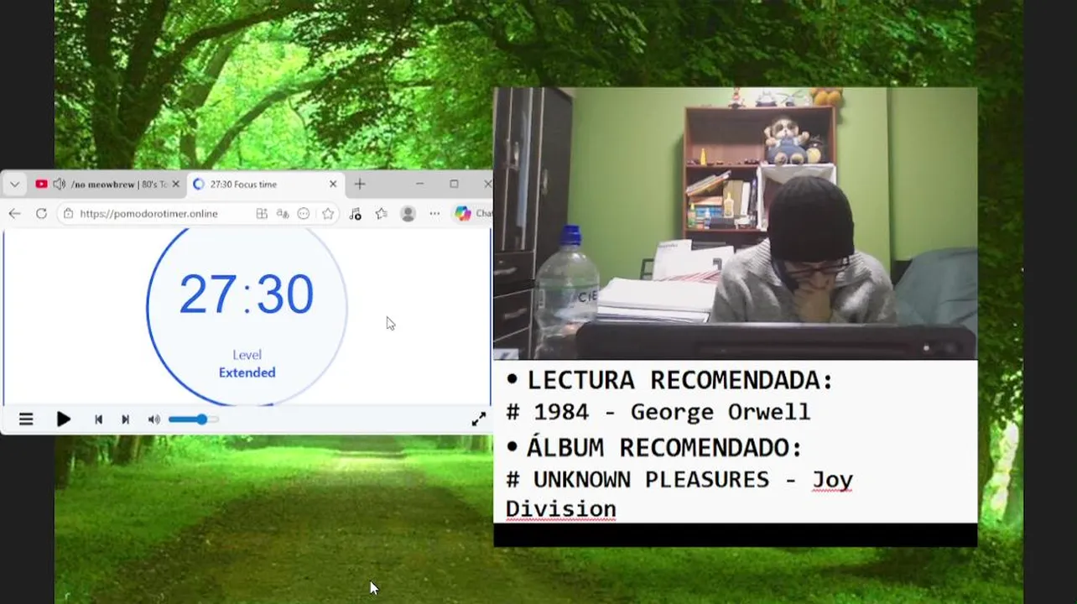Image resolution: width=1077 pixels, height=604 pixels.
Task: Skip to previous timer stage
Action: (x=98, y=419)
